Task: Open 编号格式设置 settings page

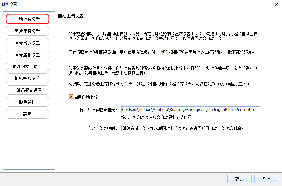Action: pyautogui.click(x=27, y=43)
